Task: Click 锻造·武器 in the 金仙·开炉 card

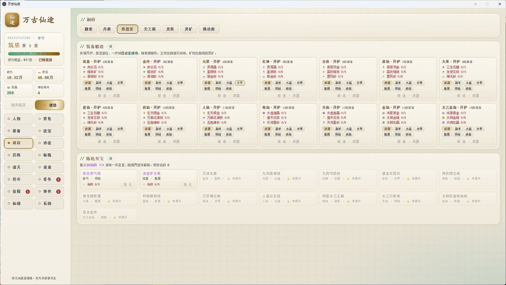Action: click(x=408, y=142)
